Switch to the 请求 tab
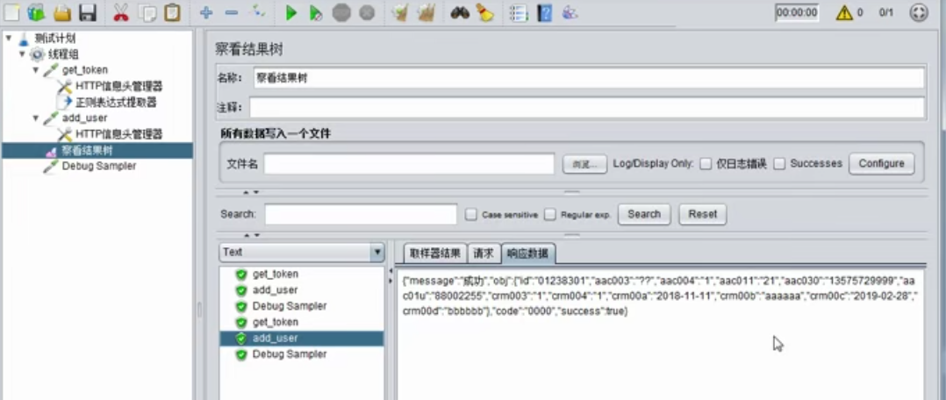The image size is (946, 400). tap(484, 254)
